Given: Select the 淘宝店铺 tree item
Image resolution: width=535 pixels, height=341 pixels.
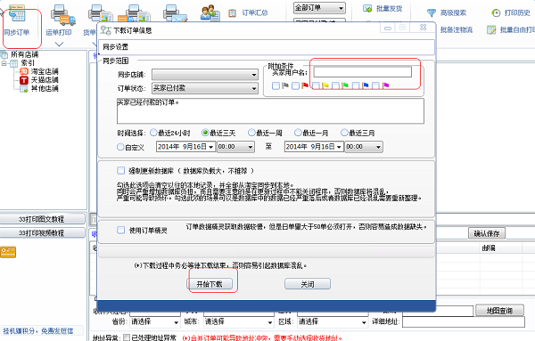Looking at the screenshot, I should click(39, 71).
